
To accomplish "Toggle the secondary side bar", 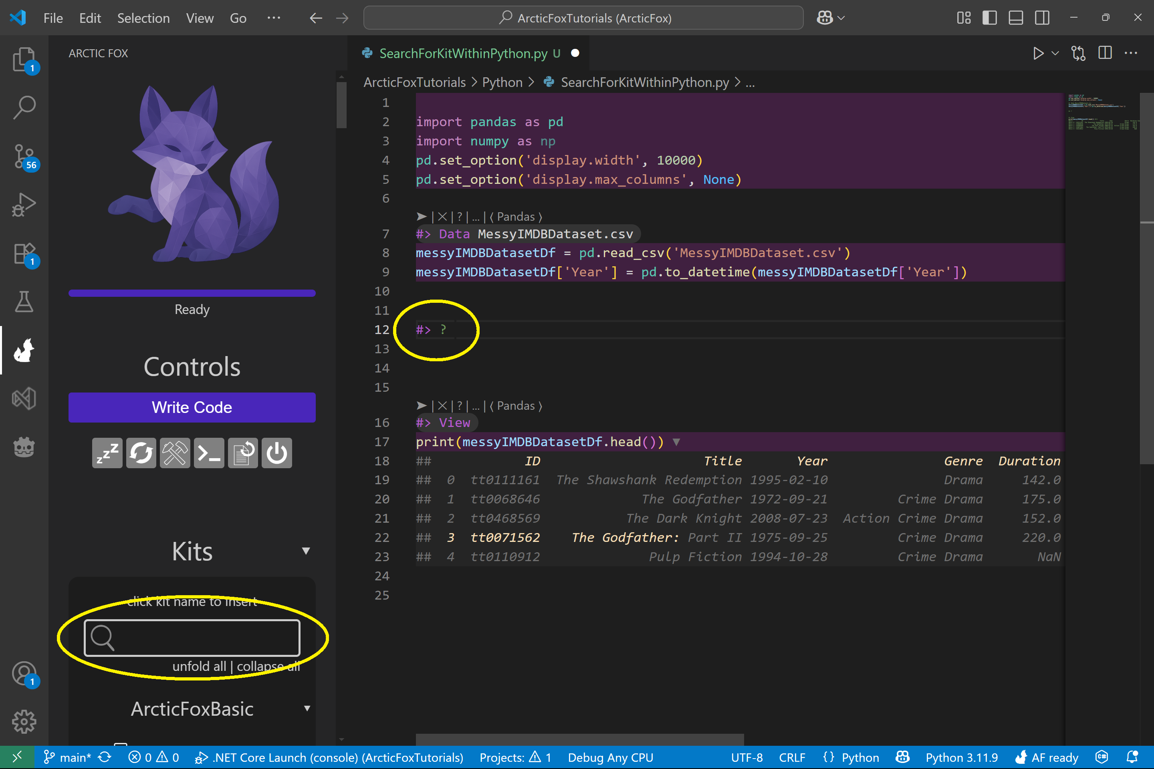I will tap(1042, 18).
